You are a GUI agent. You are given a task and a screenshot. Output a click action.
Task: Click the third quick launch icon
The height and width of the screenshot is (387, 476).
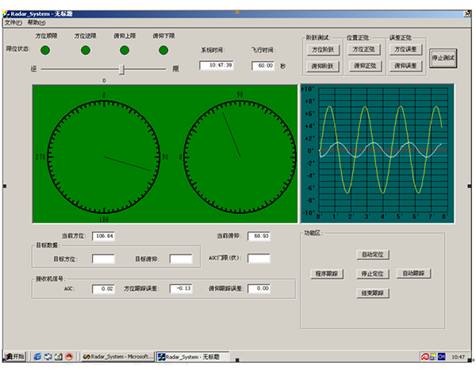click(x=59, y=357)
